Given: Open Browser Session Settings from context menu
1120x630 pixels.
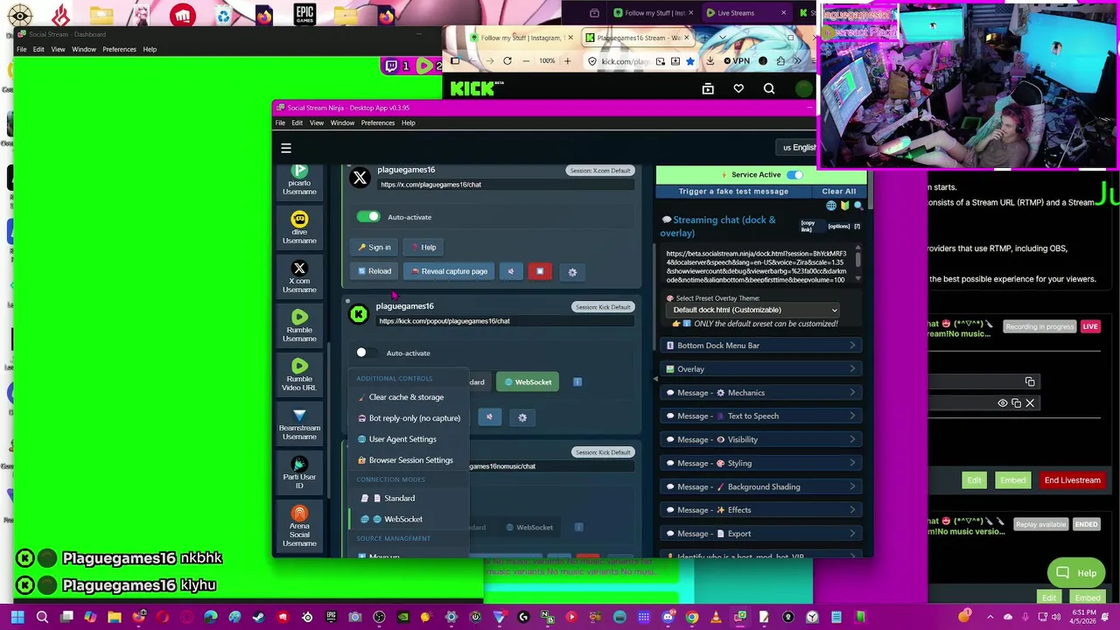Looking at the screenshot, I should coord(409,460).
